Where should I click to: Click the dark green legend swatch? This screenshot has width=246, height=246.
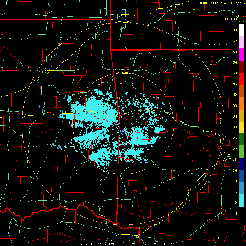[x=241, y=139]
